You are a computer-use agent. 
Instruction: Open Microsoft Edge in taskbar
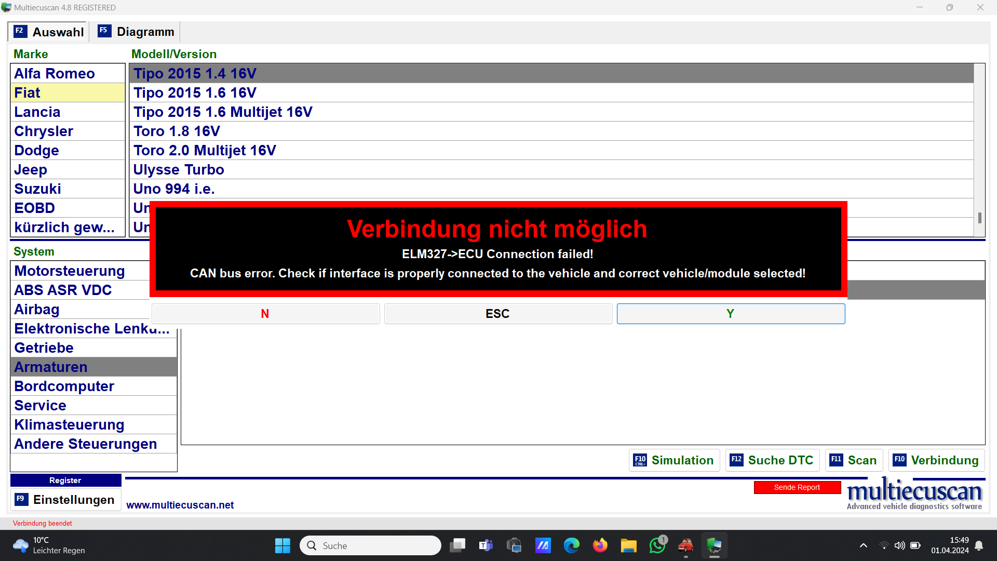(571, 545)
